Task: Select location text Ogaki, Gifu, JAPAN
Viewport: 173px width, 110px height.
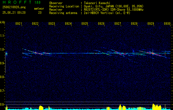Action: click(x=99, y=6)
